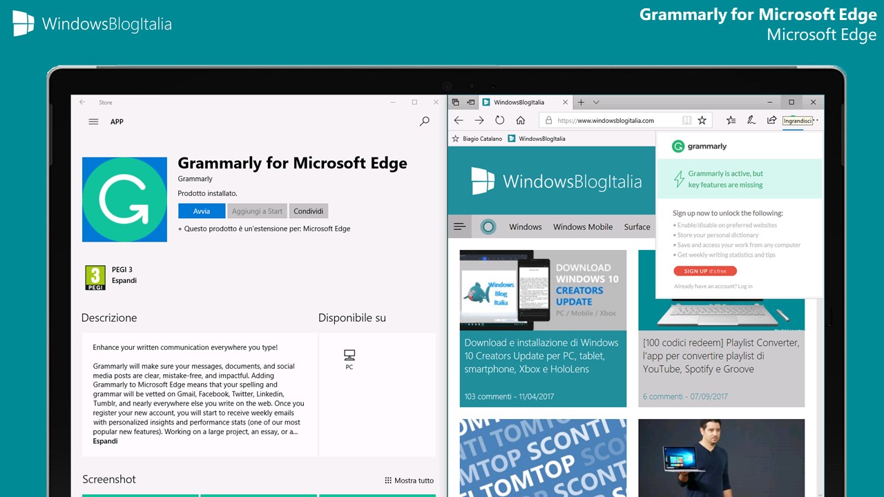Open the TomTop Sconti article thumbnail
The image size is (884, 497).
click(x=543, y=458)
